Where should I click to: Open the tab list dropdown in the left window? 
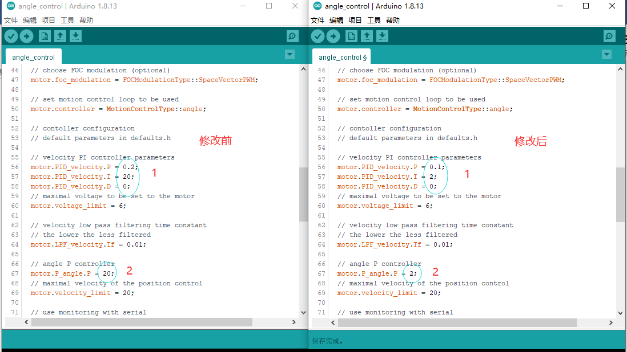(290, 54)
